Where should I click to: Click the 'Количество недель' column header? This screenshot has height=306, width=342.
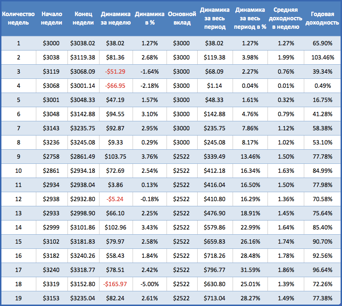[18, 18]
